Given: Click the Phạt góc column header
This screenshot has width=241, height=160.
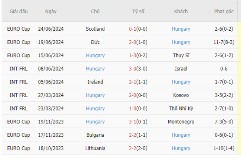Looking at the screenshot, I should click(x=224, y=11).
